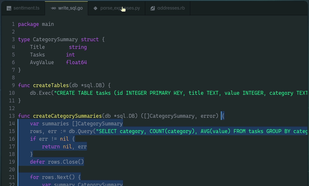Open the parse_expenses.py tab
The width and height of the screenshot is (309, 186).
pyautogui.click(x=117, y=8)
